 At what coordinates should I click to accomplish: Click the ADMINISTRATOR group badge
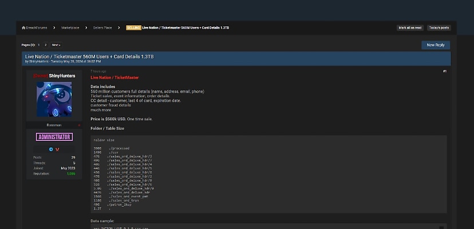tap(54, 137)
